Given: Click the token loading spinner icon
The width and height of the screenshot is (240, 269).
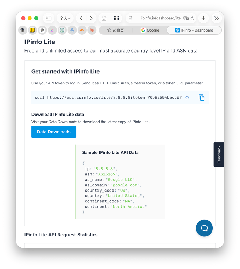Looking at the screenshot, I should tap(187, 98).
